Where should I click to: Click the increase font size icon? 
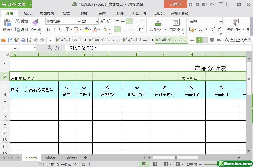tap(102, 21)
